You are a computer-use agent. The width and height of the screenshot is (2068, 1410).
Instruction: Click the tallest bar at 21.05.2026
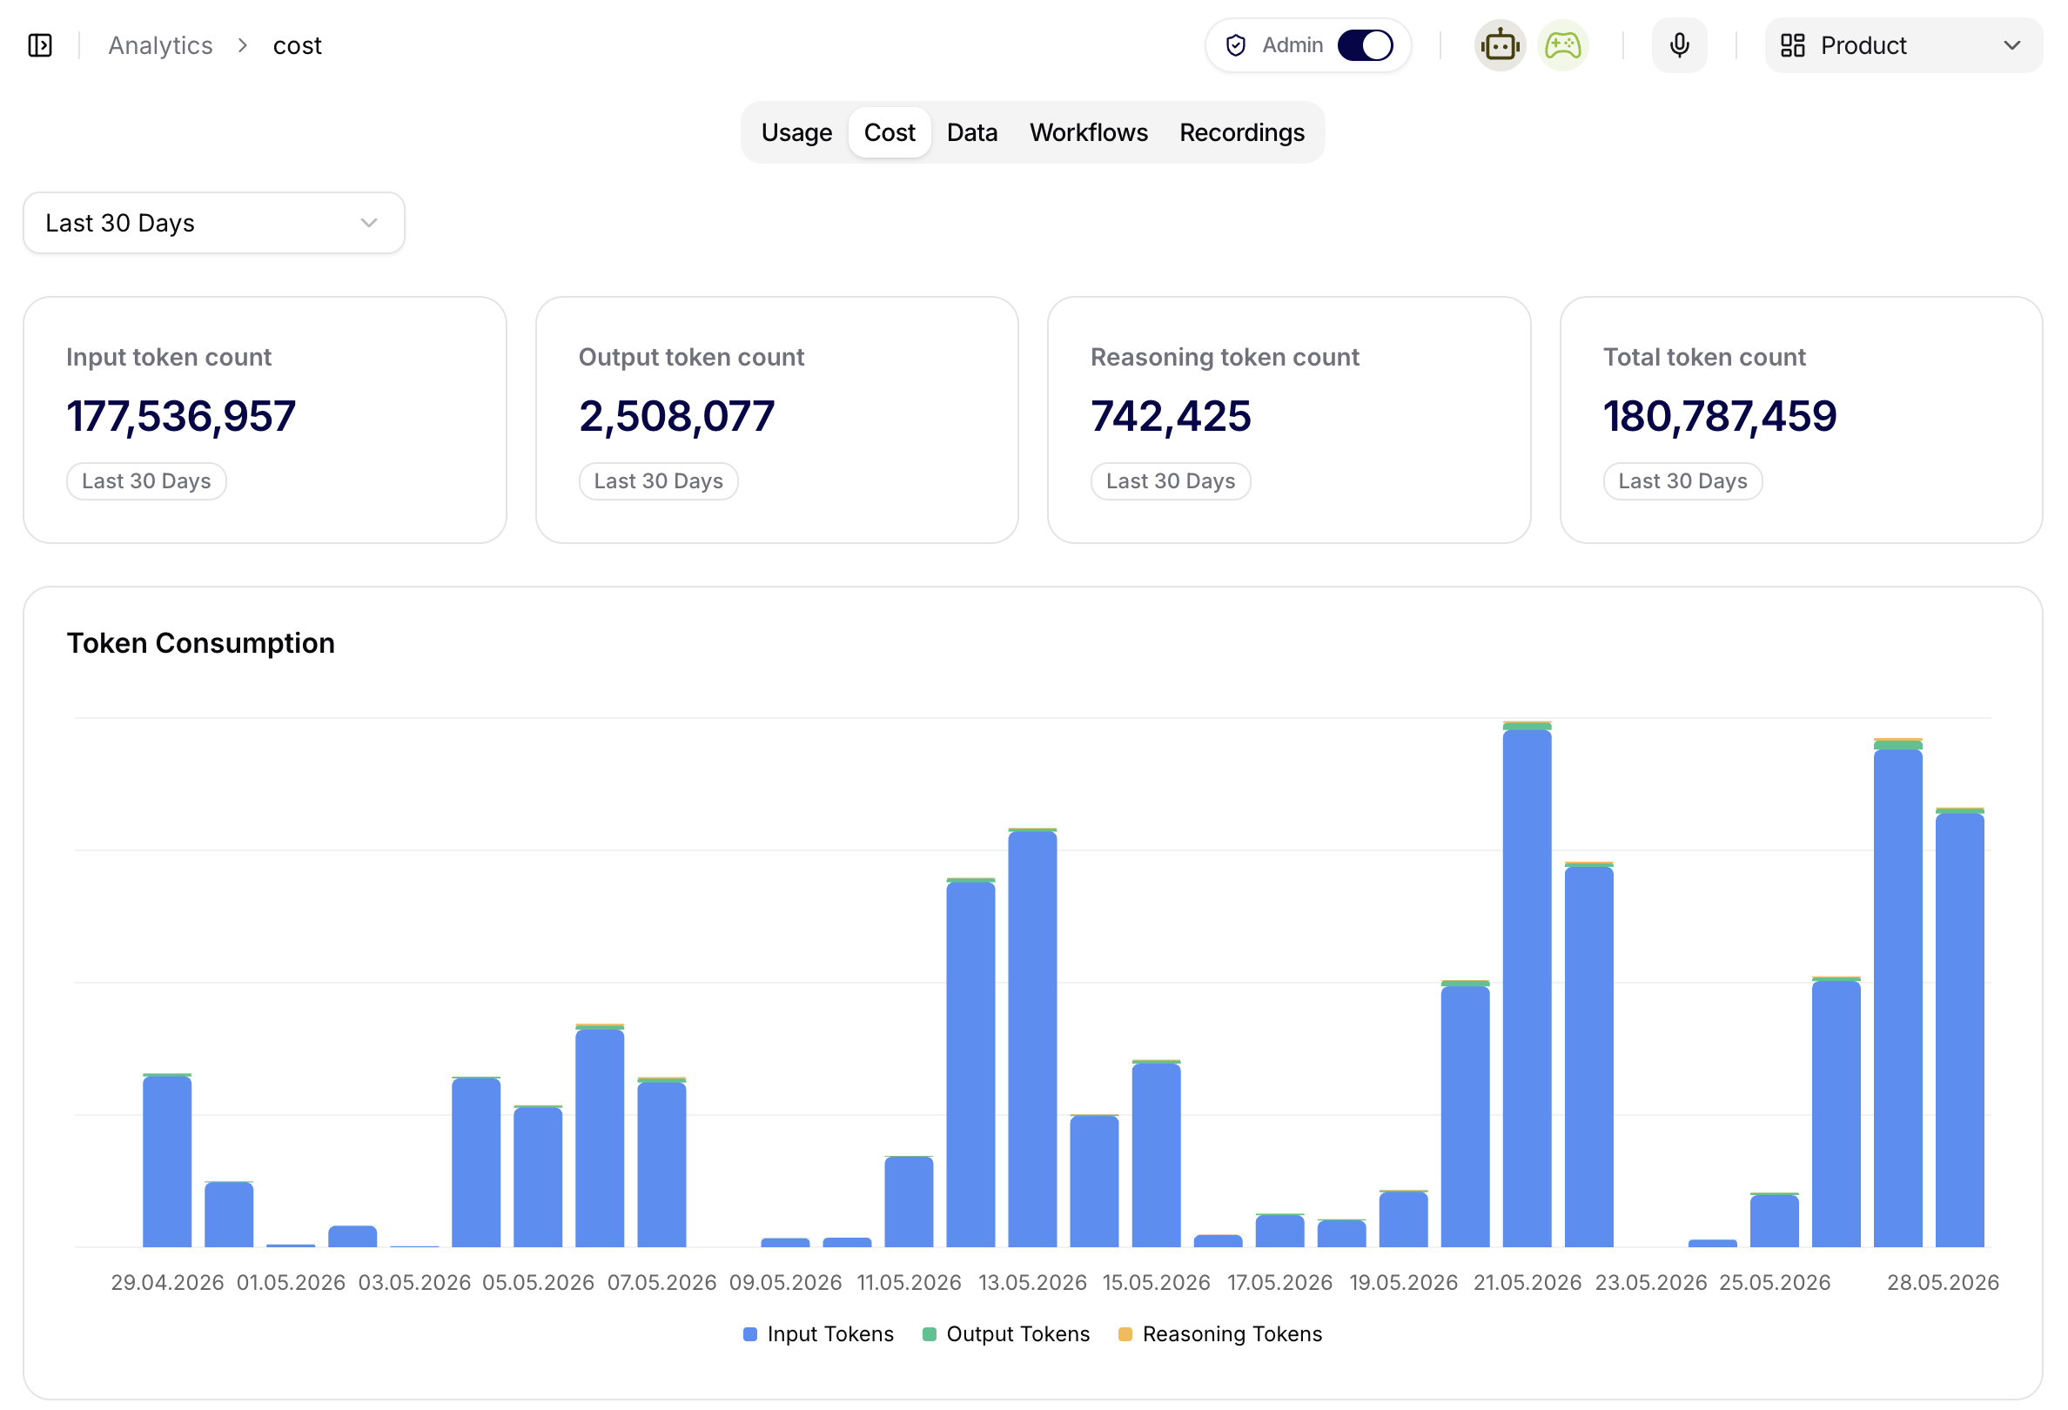click(1527, 984)
